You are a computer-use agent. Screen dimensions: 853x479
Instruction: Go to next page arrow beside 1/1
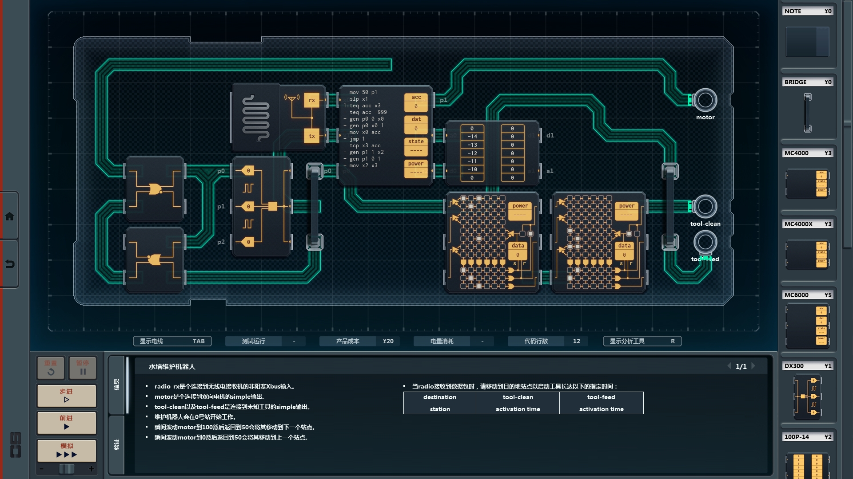[753, 366]
